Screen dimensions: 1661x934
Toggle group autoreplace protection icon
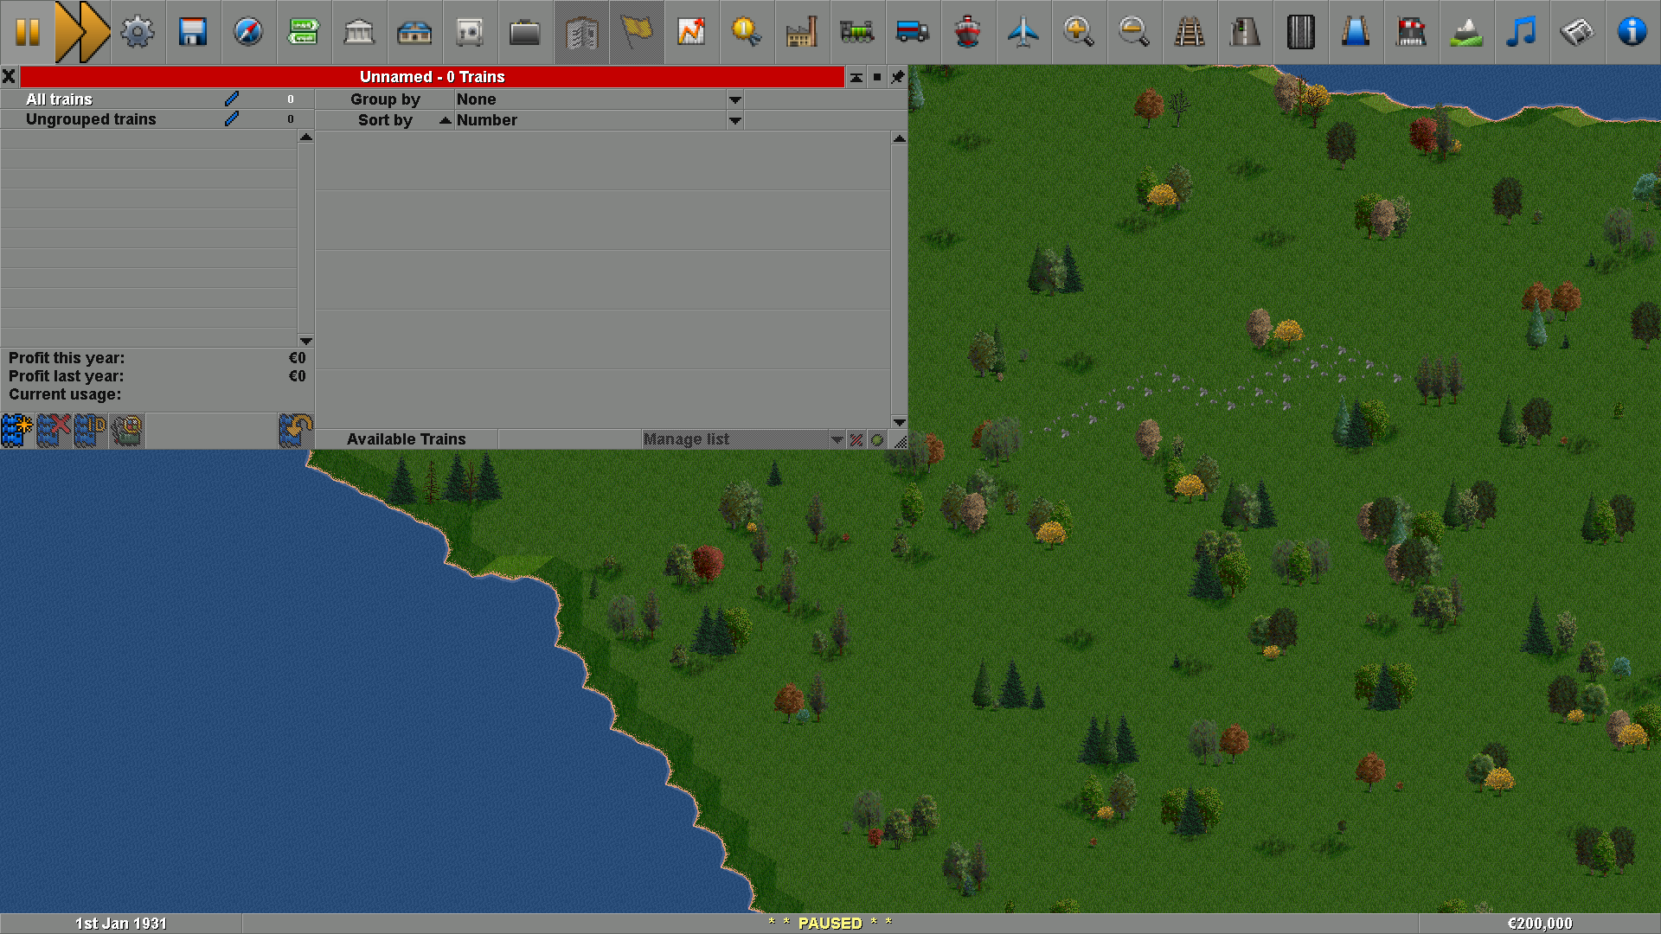click(x=296, y=430)
